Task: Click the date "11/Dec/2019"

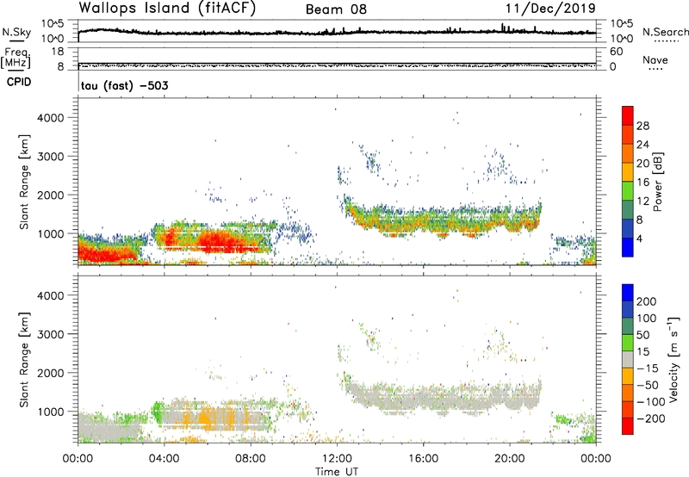Action: (550, 8)
